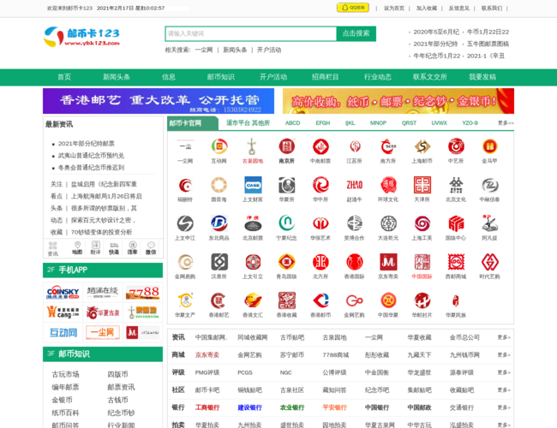Open 招商栏目 in the navigation bar

click(x=326, y=77)
